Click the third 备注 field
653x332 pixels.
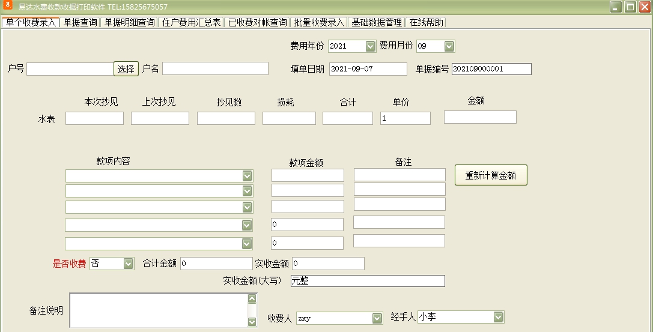pyautogui.click(x=400, y=204)
